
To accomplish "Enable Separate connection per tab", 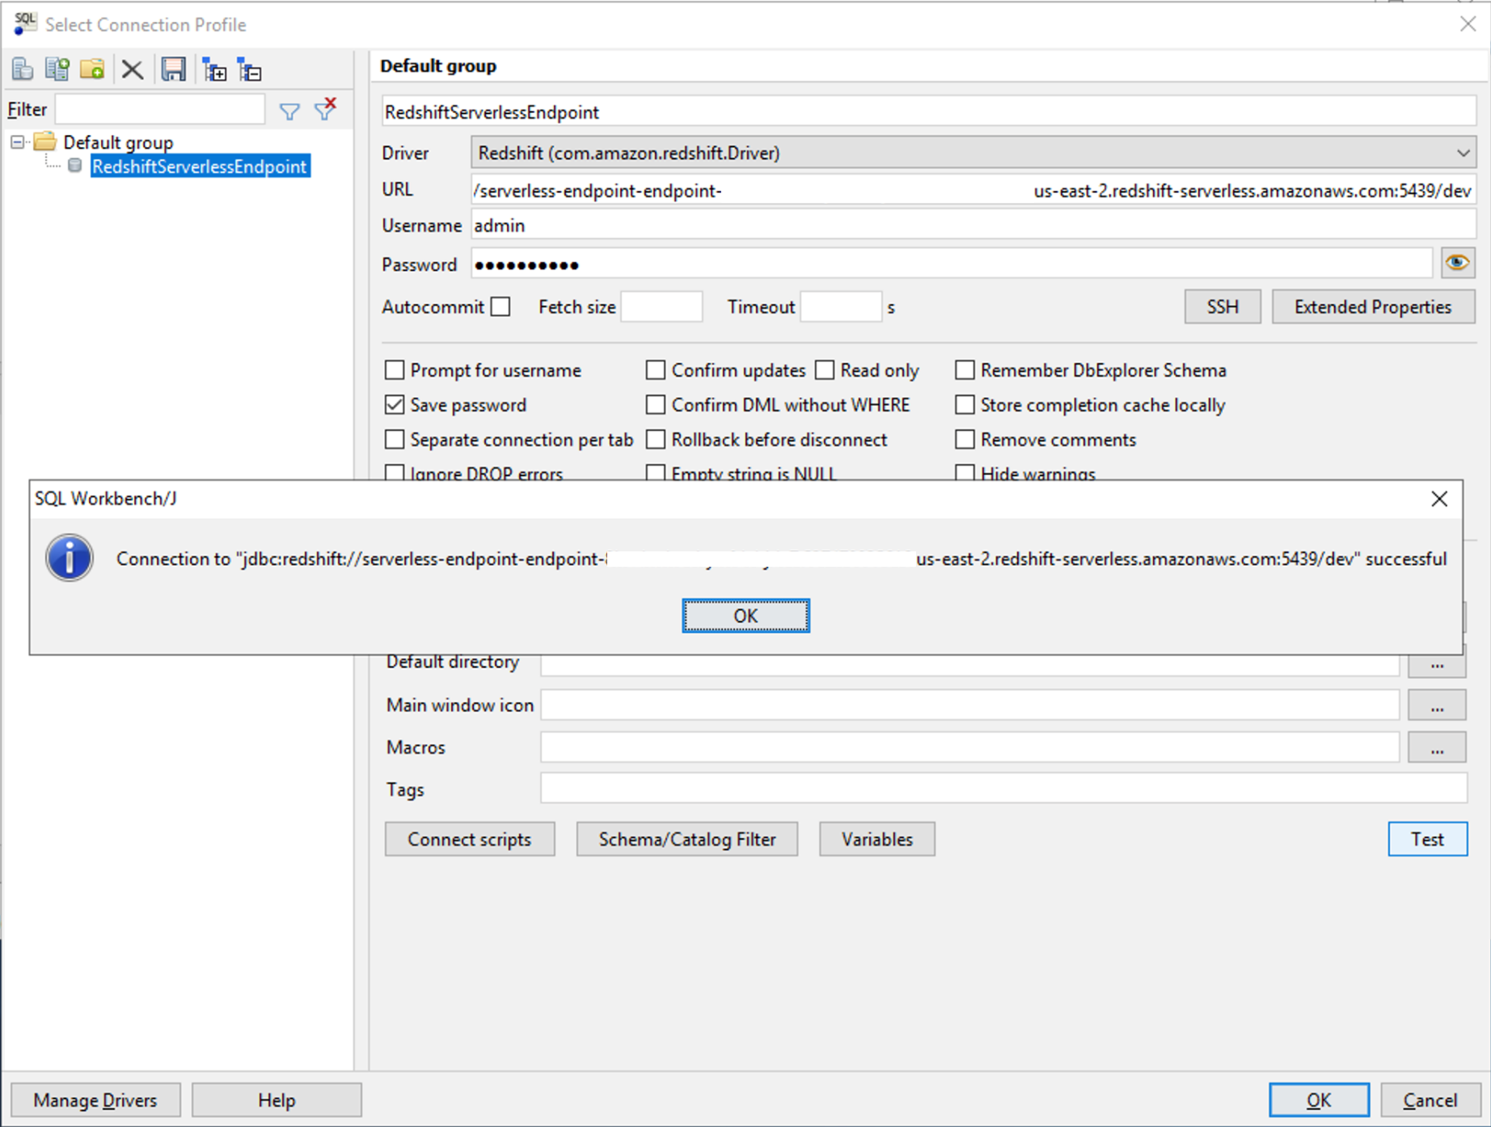I will 395,440.
